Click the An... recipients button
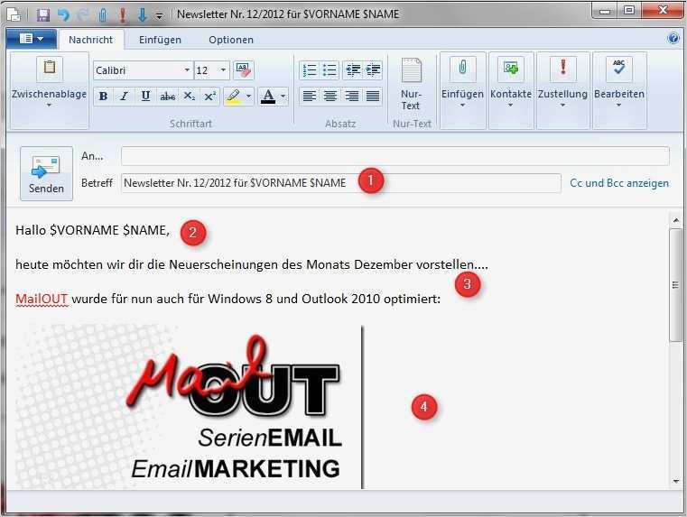Screen dimensions: 687x517 tap(92, 156)
